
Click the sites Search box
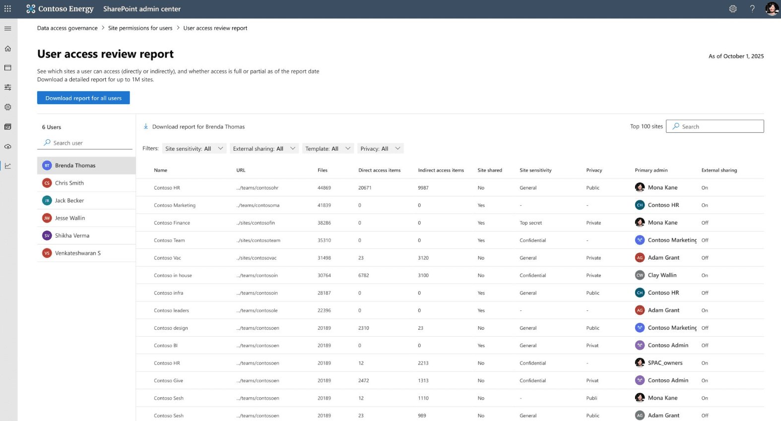pos(715,126)
